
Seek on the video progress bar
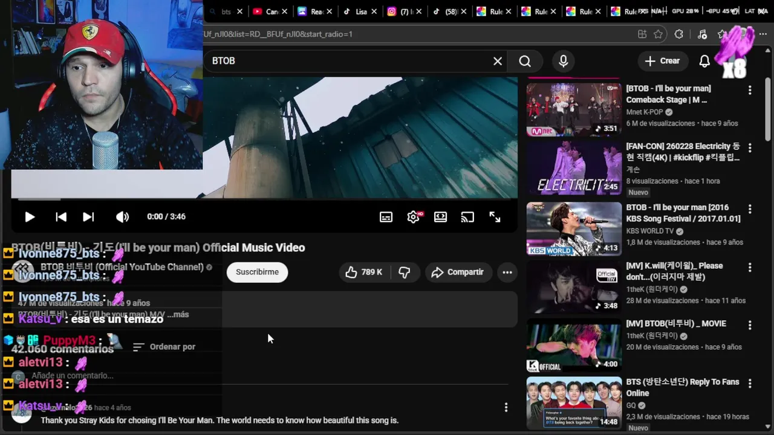tap(264, 199)
